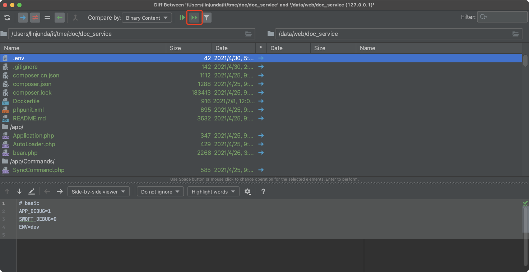Toggle the show differences filter

[35, 18]
